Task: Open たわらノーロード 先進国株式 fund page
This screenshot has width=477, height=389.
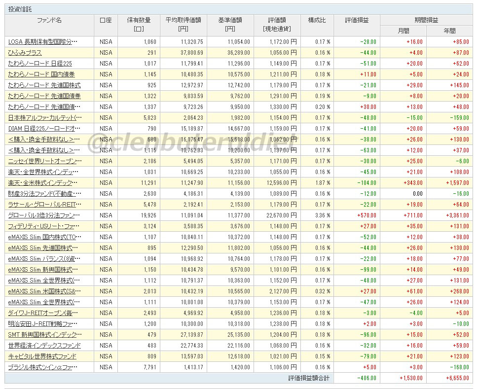Action: [x=44, y=85]
